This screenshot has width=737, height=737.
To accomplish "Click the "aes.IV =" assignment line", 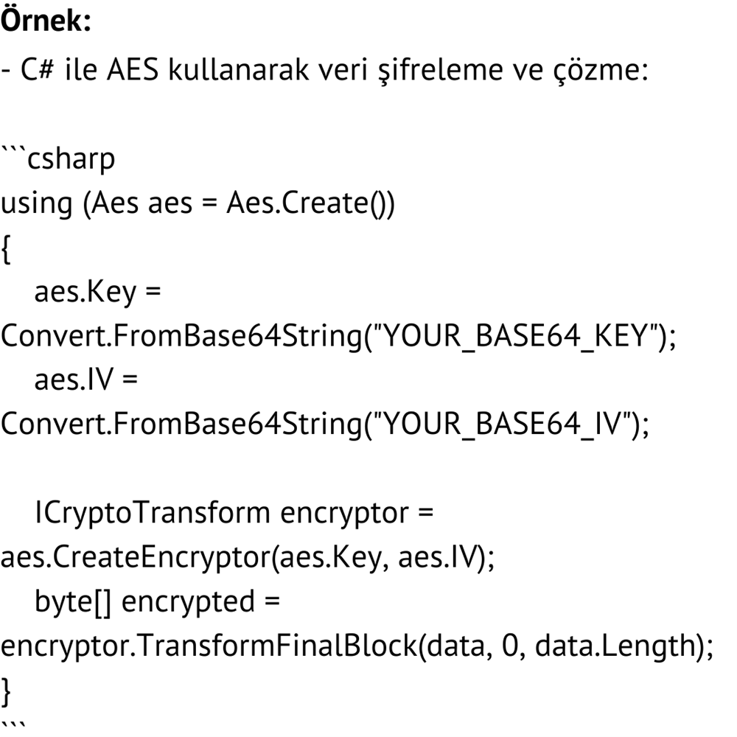I will [x=87, y=381].
